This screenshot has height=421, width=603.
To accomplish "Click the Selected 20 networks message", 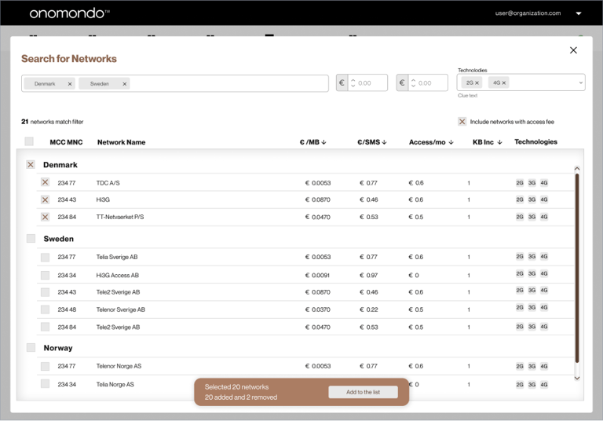I will (236, 386).
